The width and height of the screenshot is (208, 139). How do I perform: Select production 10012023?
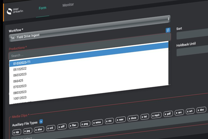point(20,98)
